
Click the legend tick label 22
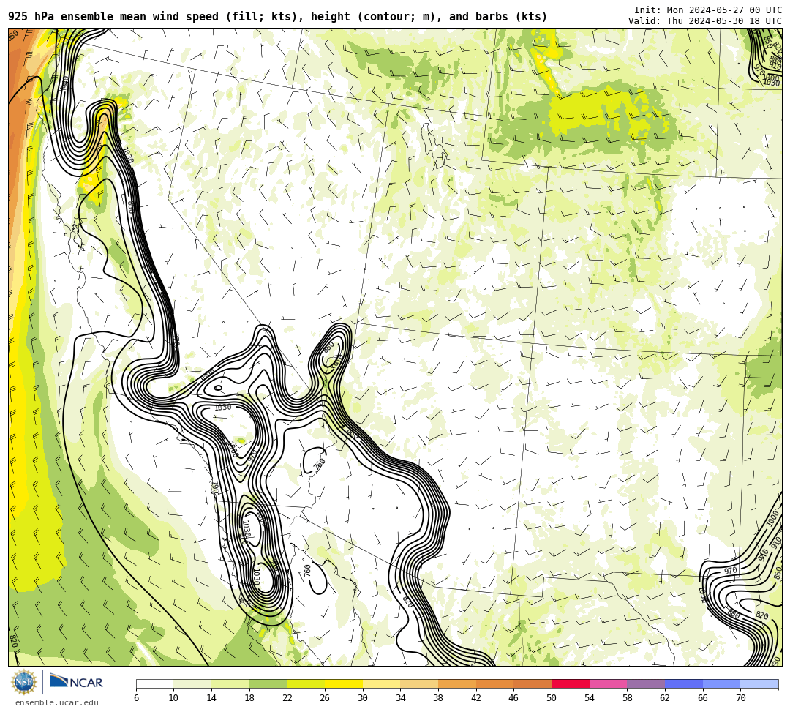click(287, 698)
